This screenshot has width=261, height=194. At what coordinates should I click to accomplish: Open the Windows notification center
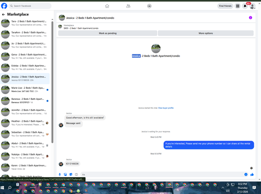tap(254, 188)
